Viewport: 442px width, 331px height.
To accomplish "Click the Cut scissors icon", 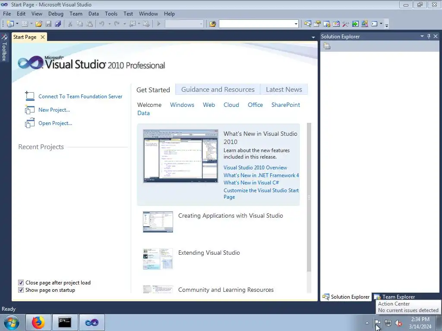I will (70, 24).
